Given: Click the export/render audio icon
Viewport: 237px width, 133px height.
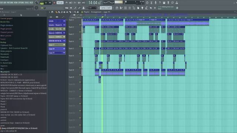Looking at the screenshot, I should [168, 3].
